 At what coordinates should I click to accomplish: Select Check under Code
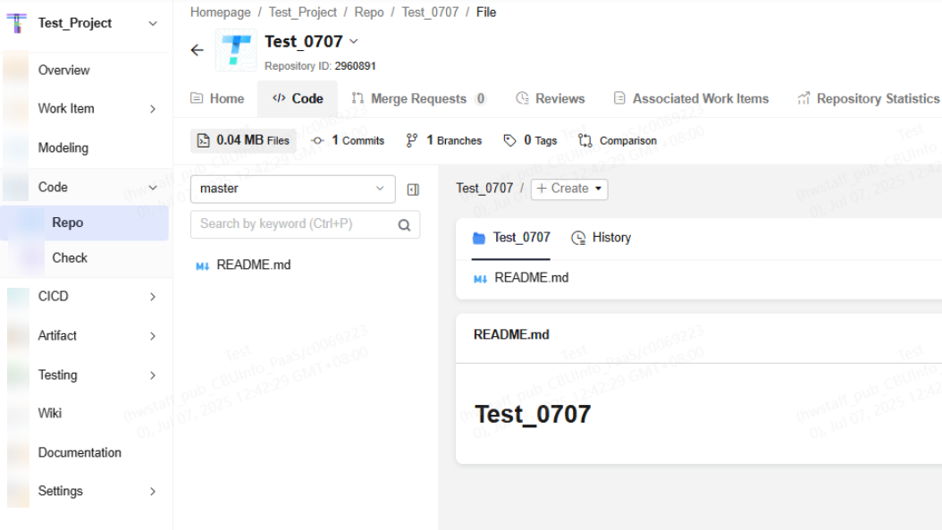pos(70,257)
